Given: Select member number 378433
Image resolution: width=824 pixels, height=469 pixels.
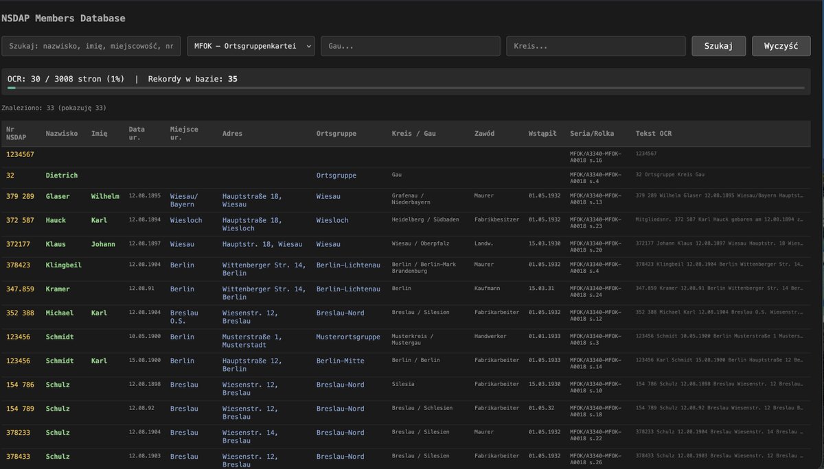Looking at the screenshot, I should (x=18, y=457).
